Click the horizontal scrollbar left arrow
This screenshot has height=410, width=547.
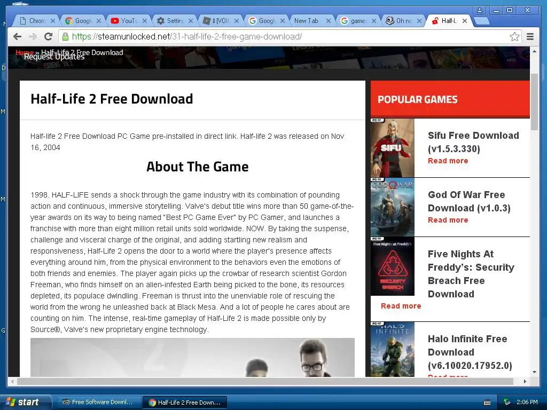[x=13, y=381]
